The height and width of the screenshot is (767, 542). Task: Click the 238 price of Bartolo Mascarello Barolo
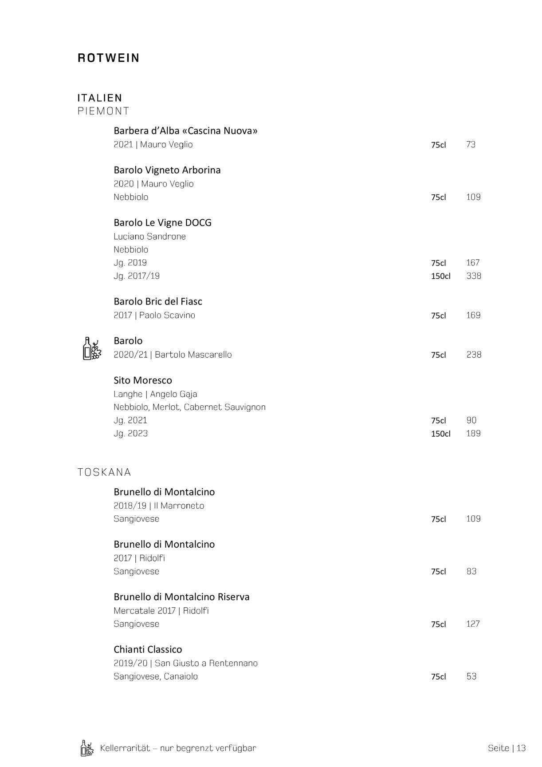(x=474, y=355)
